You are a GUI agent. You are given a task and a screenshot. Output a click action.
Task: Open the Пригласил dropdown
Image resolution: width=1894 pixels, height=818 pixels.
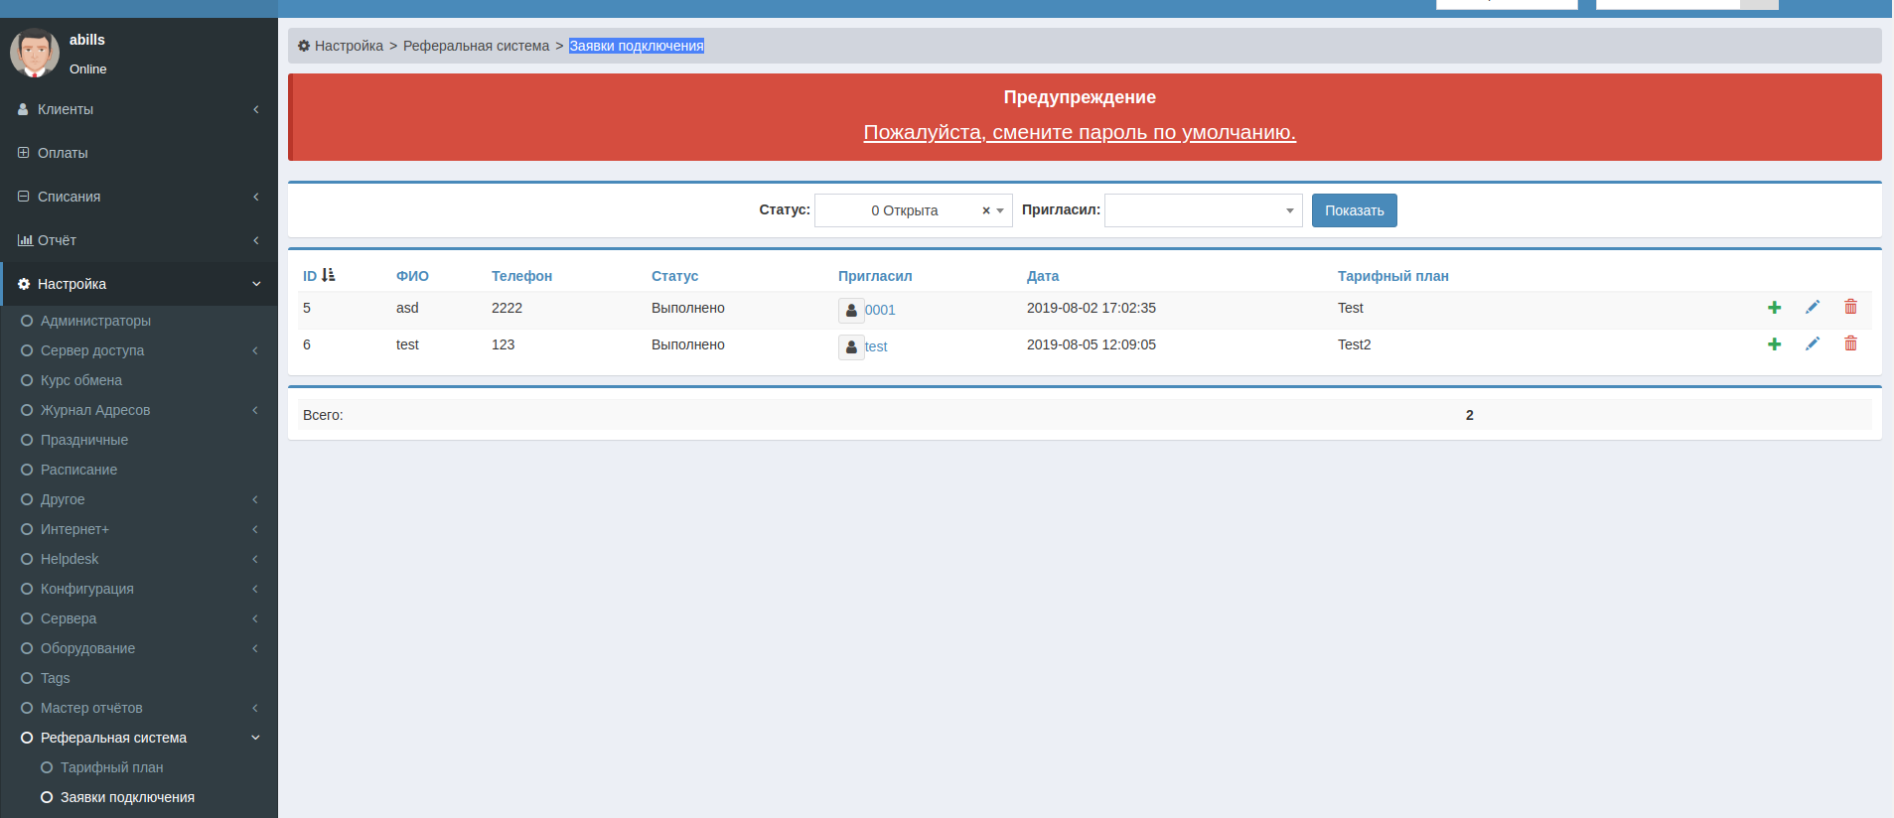(1202, 210)
